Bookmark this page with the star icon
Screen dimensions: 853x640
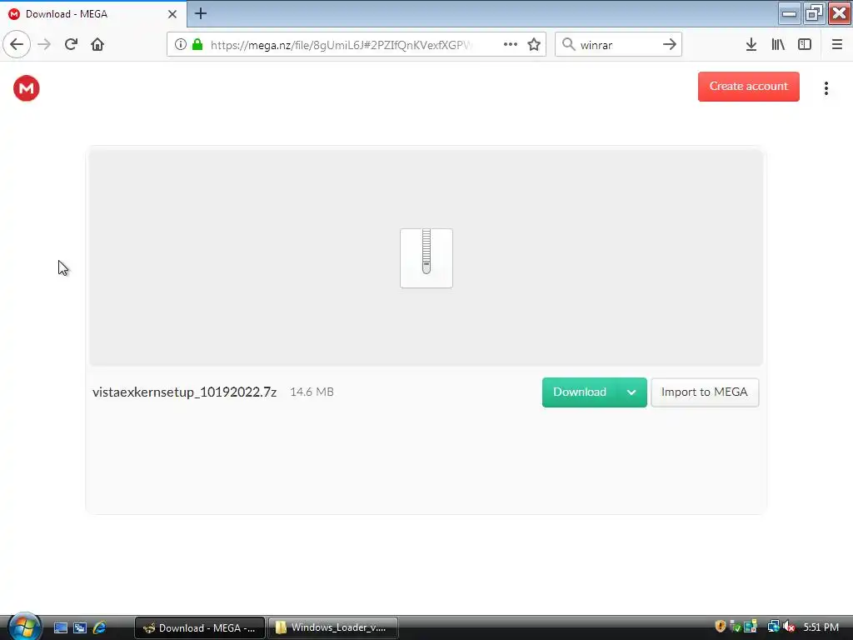pyautogui.click(x=534, y=45)
